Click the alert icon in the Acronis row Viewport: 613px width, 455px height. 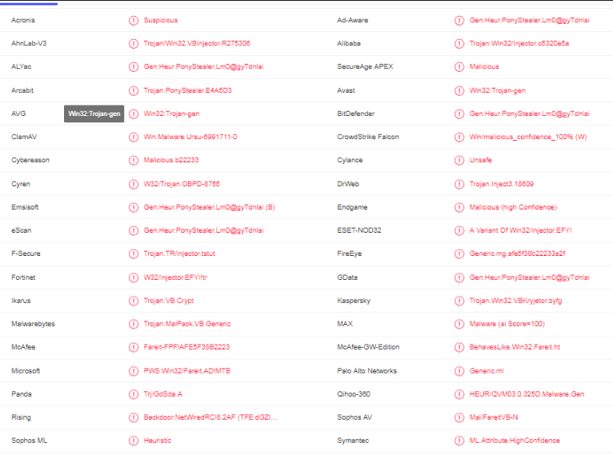coord(134,20)
